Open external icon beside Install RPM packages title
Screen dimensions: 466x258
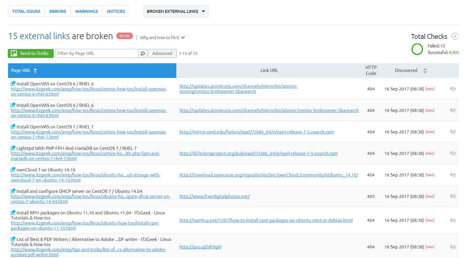[13, 213]
